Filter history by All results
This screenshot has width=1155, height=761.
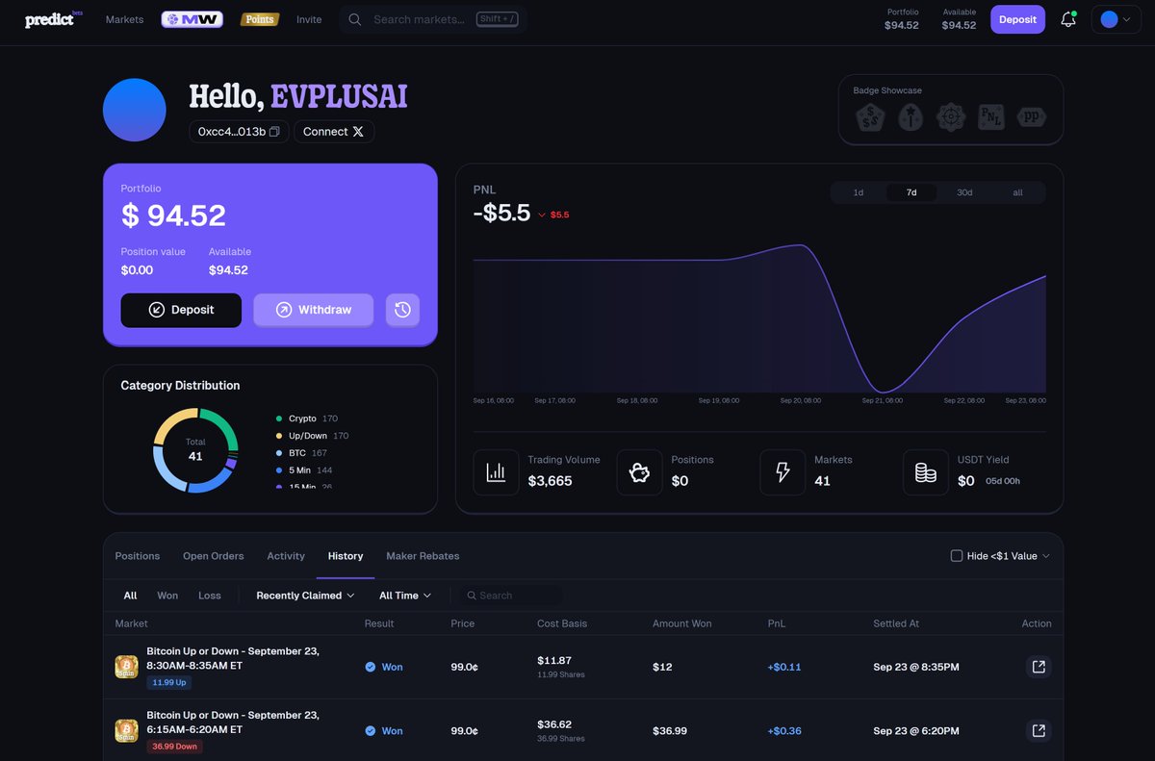point(130,596)
